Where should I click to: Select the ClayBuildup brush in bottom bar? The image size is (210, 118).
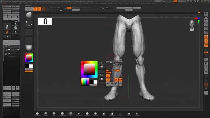[37, 114]
